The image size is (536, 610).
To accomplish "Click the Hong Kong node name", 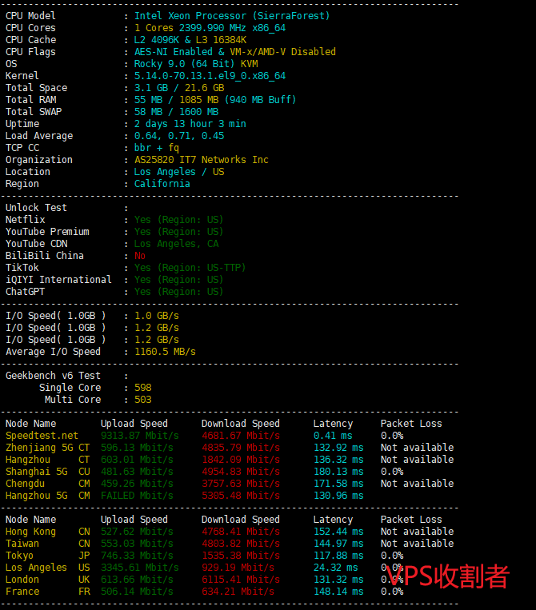I will pos(30,532).
